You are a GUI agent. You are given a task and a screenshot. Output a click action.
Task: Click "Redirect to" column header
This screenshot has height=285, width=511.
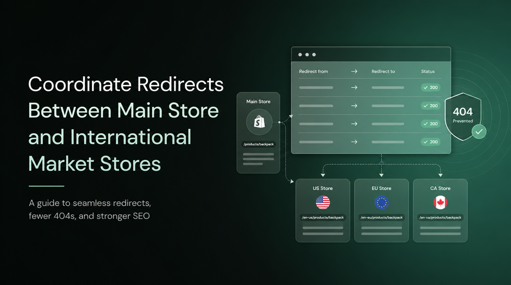pos(383,71)
